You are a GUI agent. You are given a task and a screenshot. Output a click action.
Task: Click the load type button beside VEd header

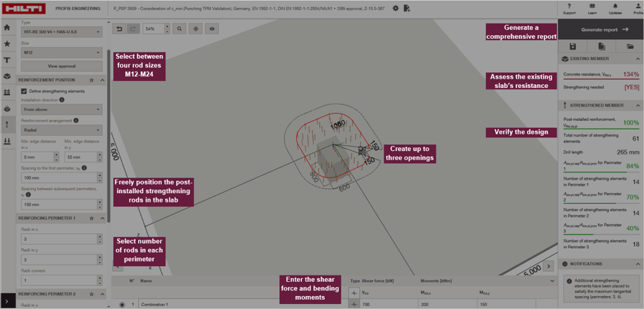[x=354, y=293]
